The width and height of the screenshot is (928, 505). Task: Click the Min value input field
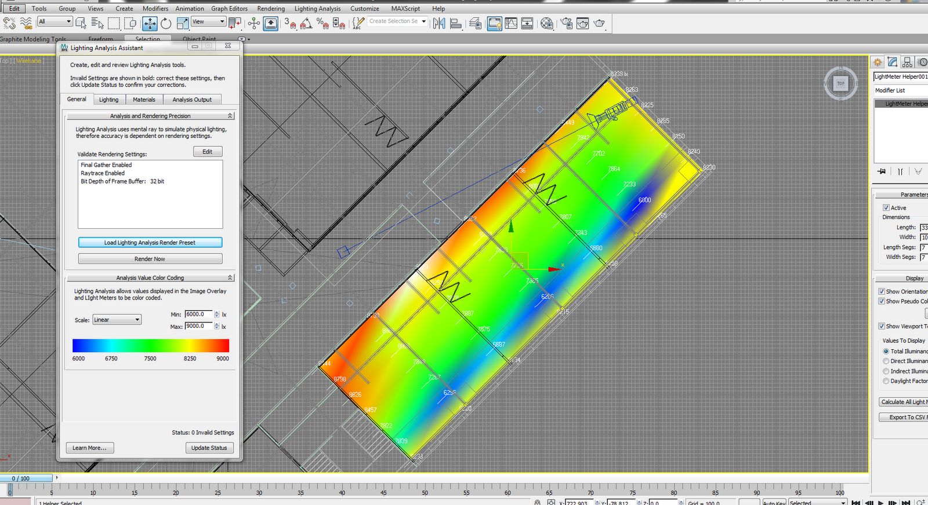(198, 314)
